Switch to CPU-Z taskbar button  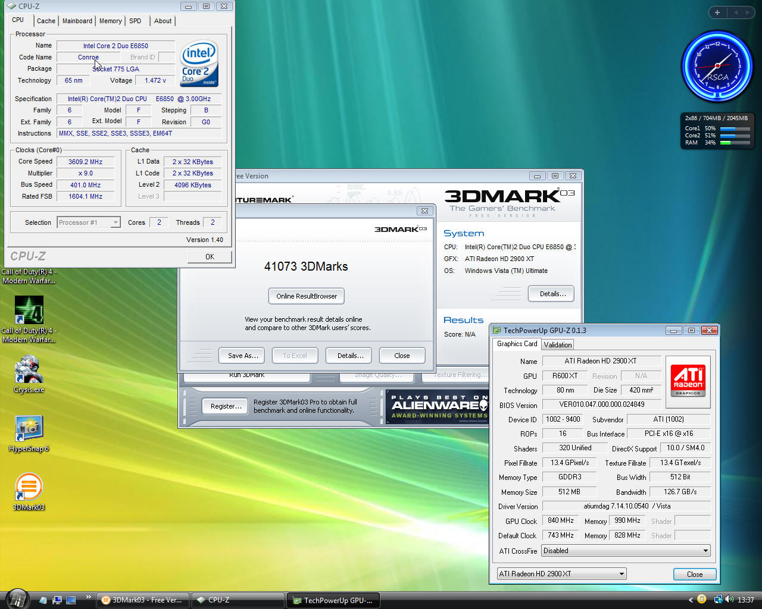(x=238, y=600)
